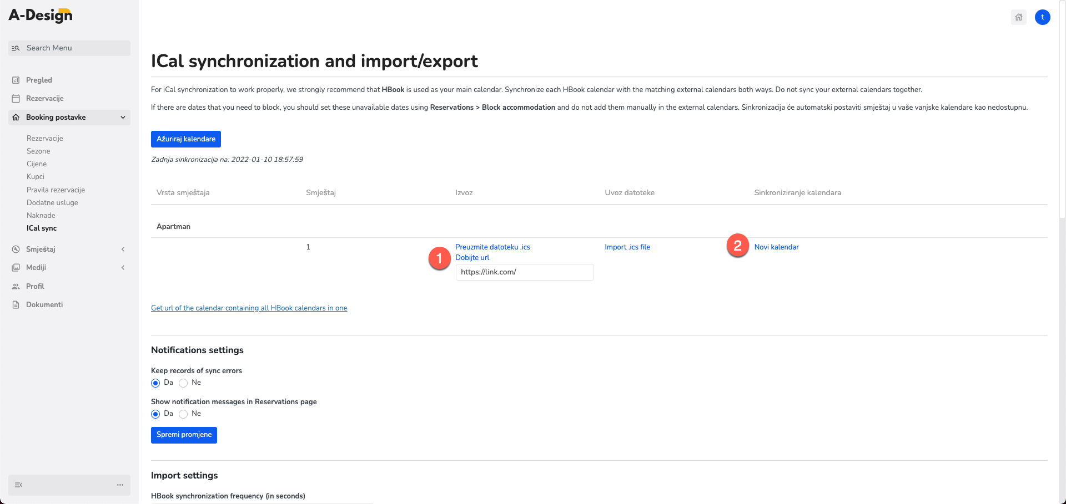Click the https://link.com/ url field
1066x504 pixels.
(x=525, y=272)
